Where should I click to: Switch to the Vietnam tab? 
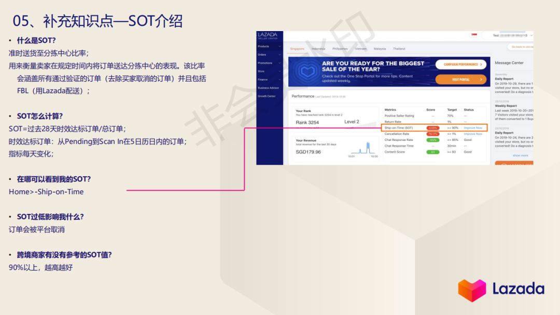(x=361, y=49)
